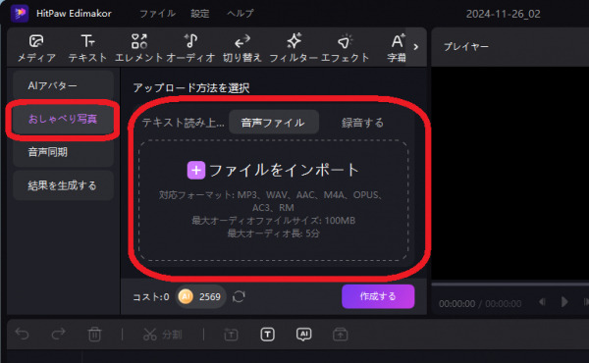Select 音声同期 in the sidebar

click(x=63, y=152)
